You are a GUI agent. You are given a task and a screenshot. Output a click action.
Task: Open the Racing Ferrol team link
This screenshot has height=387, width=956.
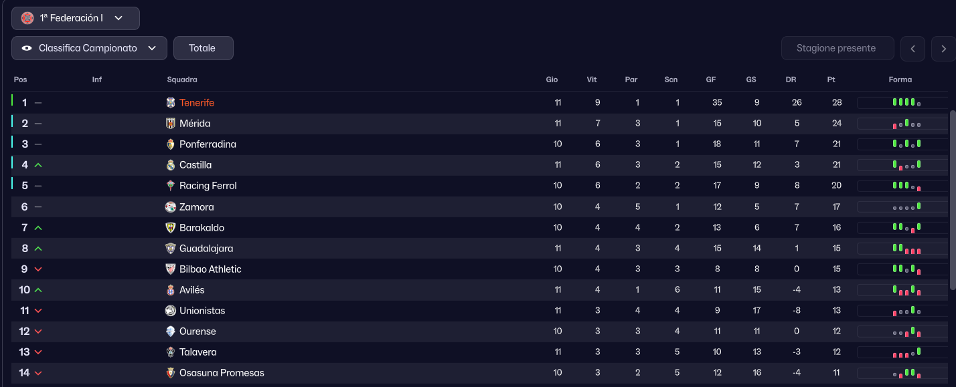pyautogui.click(x=208, y=186)
